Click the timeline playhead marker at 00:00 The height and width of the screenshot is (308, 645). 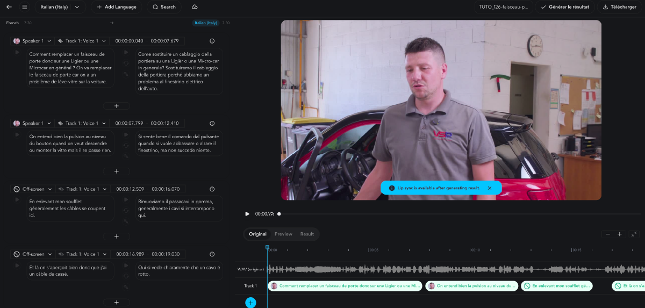tap(267, 247)
